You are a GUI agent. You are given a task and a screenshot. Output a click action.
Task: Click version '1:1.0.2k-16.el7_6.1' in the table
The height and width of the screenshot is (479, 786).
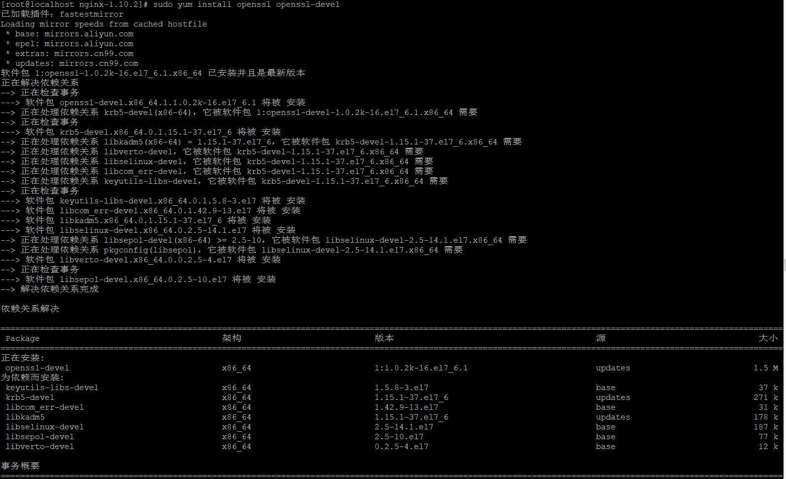[x=421, y=368]
